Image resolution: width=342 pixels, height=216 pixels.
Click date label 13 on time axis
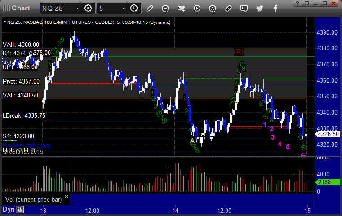[x=44, y=211]
